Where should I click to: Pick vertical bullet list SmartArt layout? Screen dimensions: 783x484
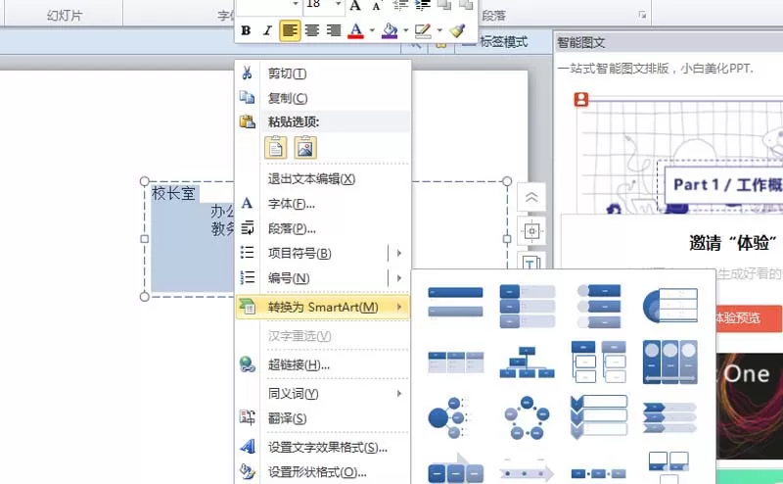coord(455,303)
